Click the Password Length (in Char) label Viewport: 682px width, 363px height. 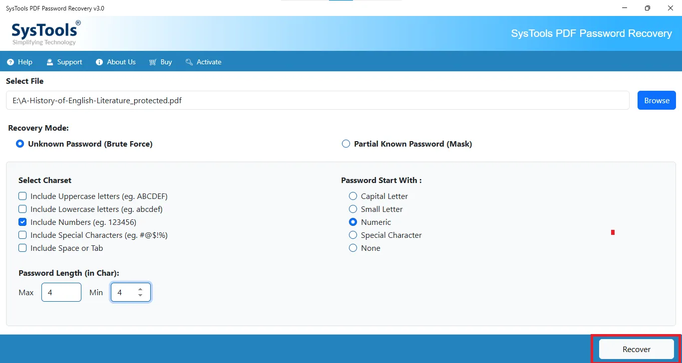coord(69,273)
